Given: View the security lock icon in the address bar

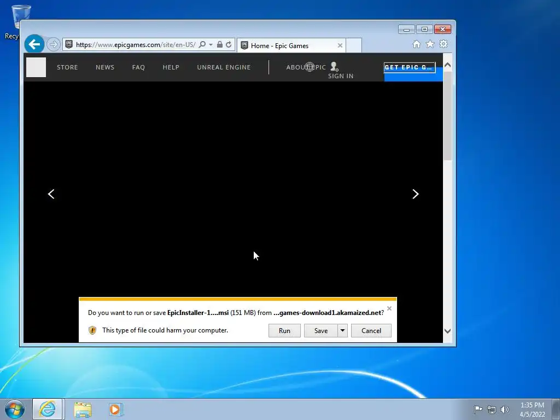Looking at the screenshot, I should coord(220,44).
